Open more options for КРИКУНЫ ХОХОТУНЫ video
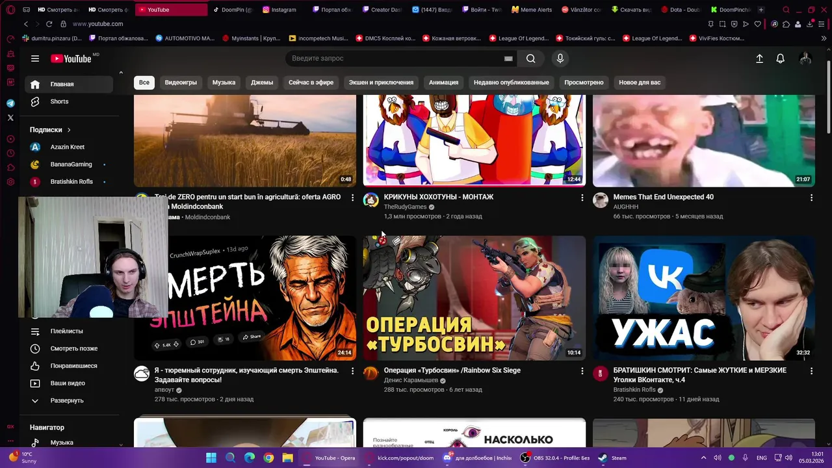 click(x=582, y=197)
